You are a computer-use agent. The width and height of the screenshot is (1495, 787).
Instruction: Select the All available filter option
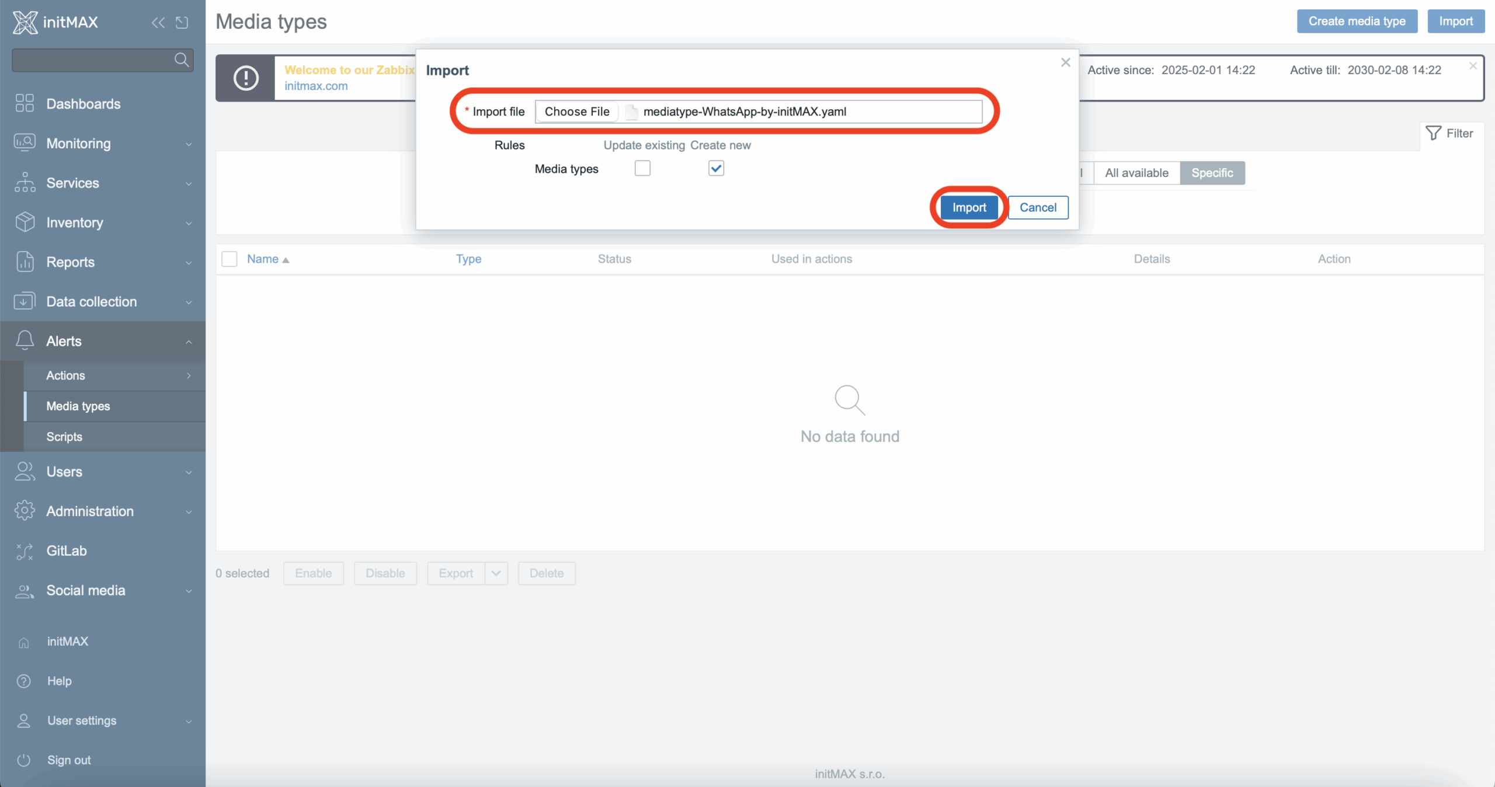pyautogui.click(x=1136, y=173)
